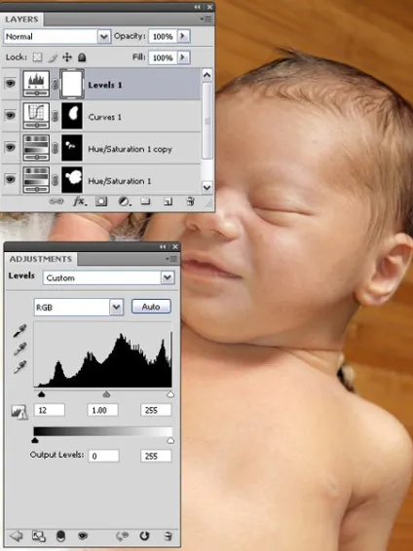Click the lock all padlock icon

pyautogui.click(x=82, y=57)
